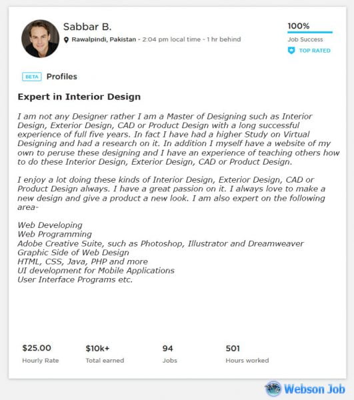Click the $10k+ total earned figure
The height and width of the screenshot is (400, 354).
click(x=97, y=349)
